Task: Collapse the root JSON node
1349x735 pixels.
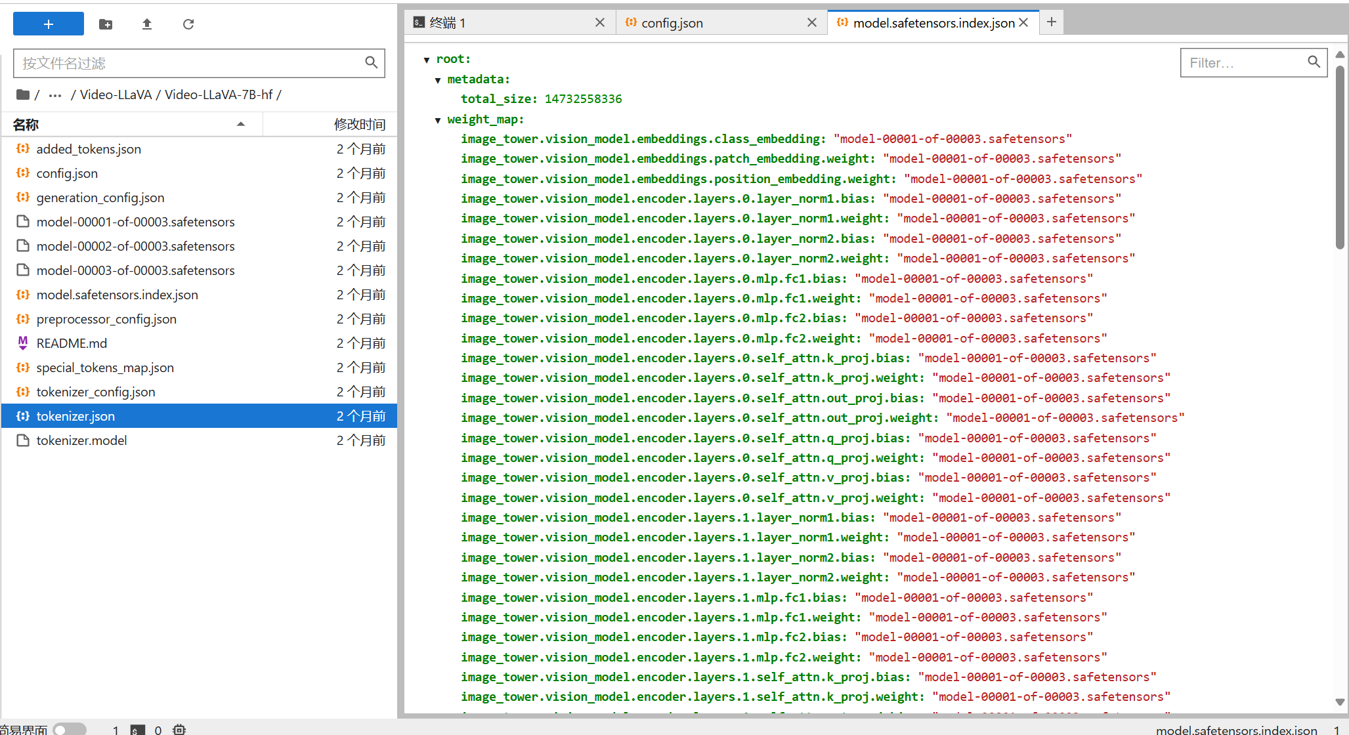Action: coord(427,60)
